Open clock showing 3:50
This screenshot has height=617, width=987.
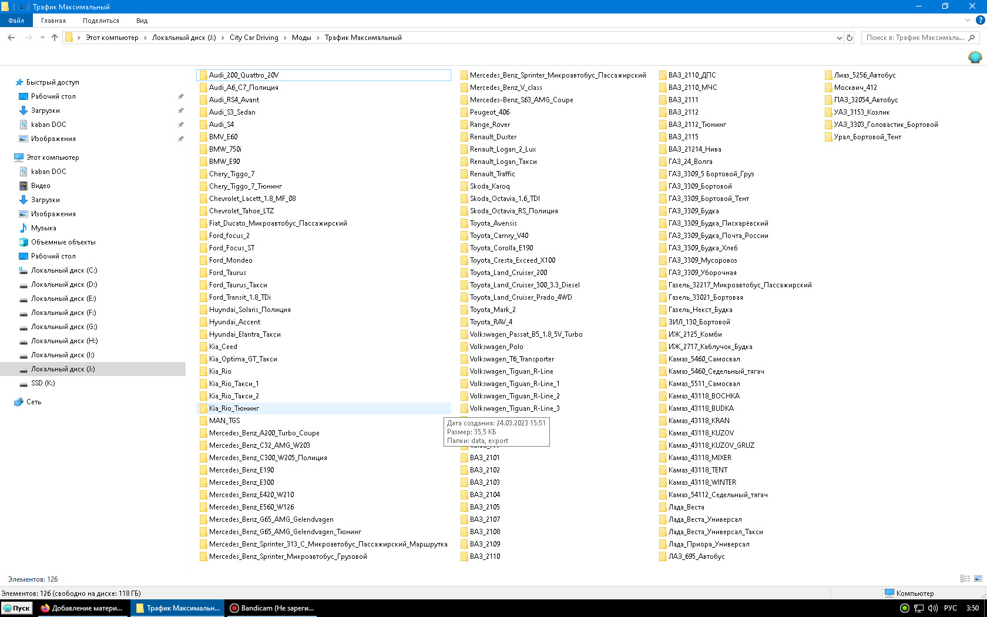coord(972,608)
